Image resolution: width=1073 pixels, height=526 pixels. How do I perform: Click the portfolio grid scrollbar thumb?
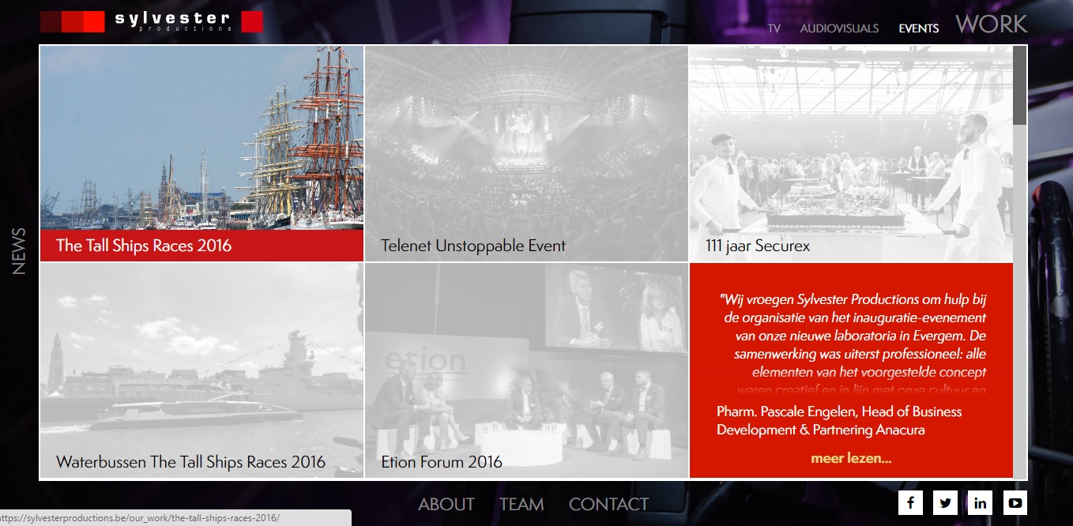click(x=1020, y=85)
